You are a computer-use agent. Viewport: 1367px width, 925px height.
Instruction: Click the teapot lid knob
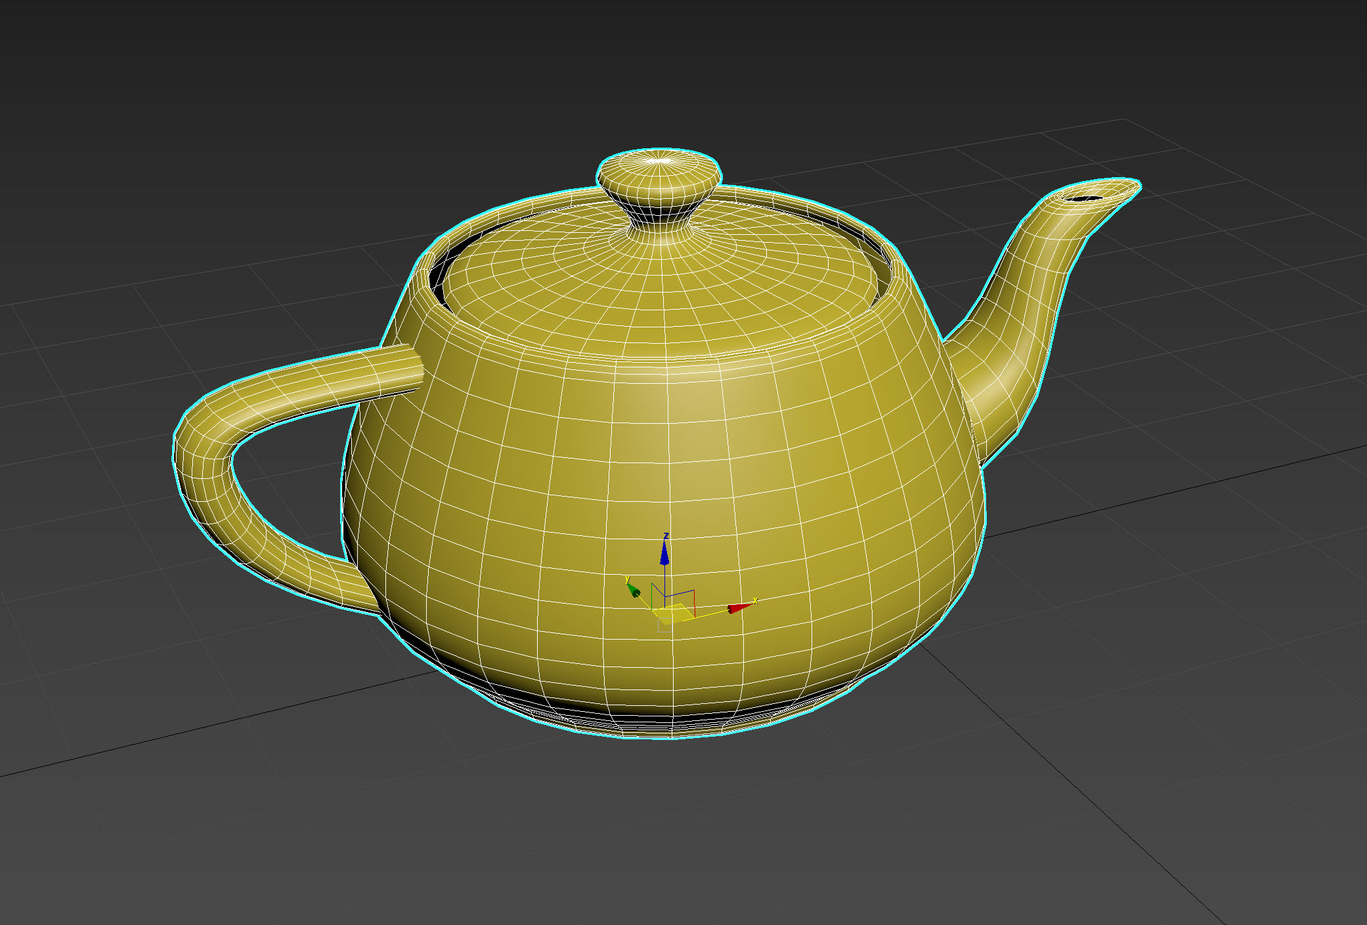coord(660,177)
